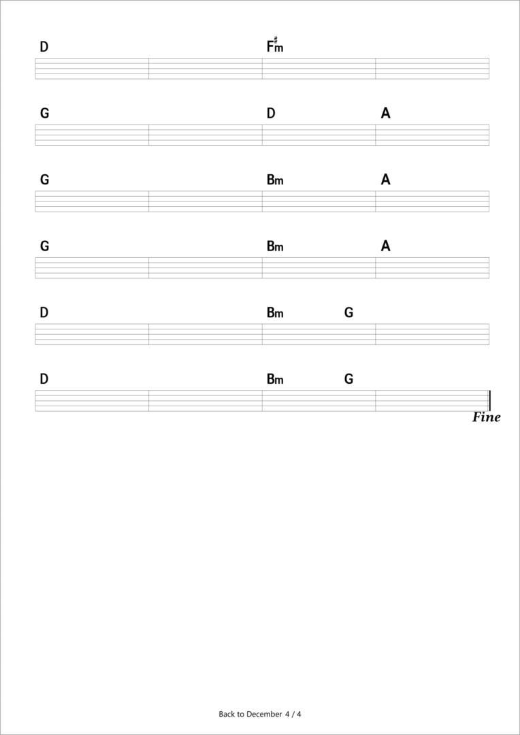Select the Bm chord on the fourth staff
Screen dimensions: 520x735
(274, 246)
